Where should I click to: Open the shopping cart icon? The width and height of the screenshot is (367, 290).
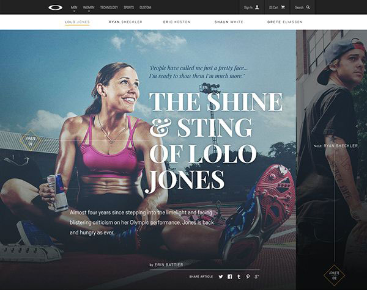click(283, 7)
